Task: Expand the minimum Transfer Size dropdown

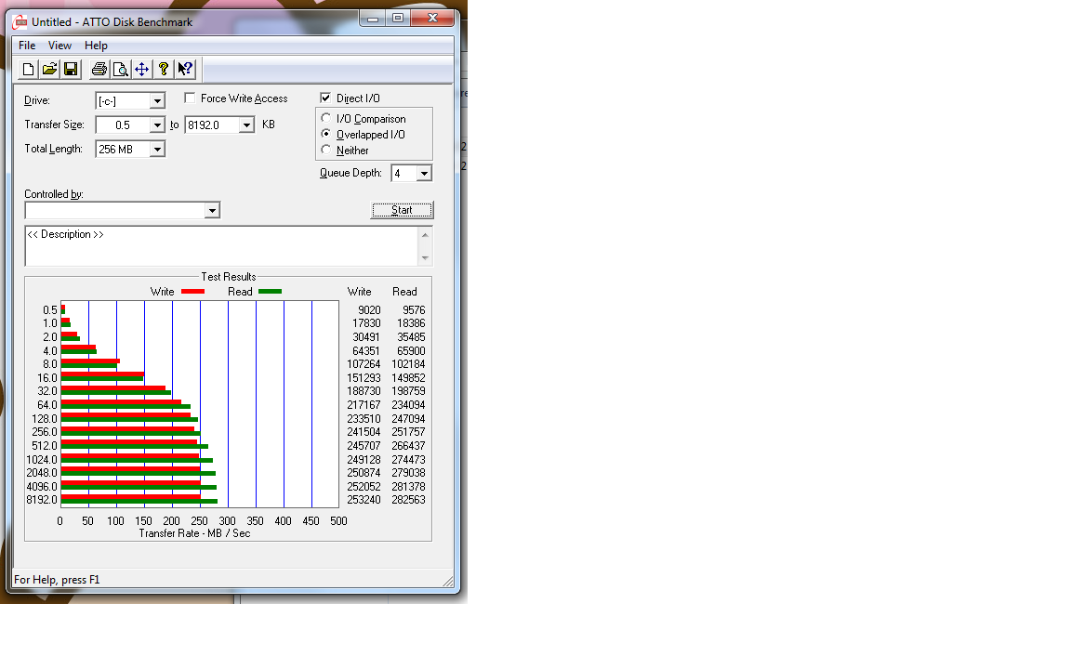Action: click(x=157, y=125)
